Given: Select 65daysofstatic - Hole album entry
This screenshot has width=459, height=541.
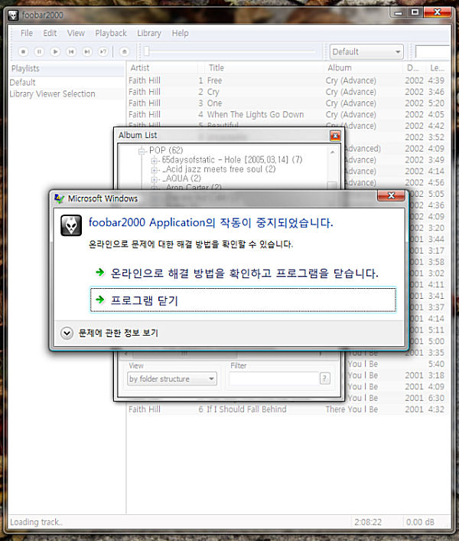Looking at the screenshot, I should [x=232, y=159].
